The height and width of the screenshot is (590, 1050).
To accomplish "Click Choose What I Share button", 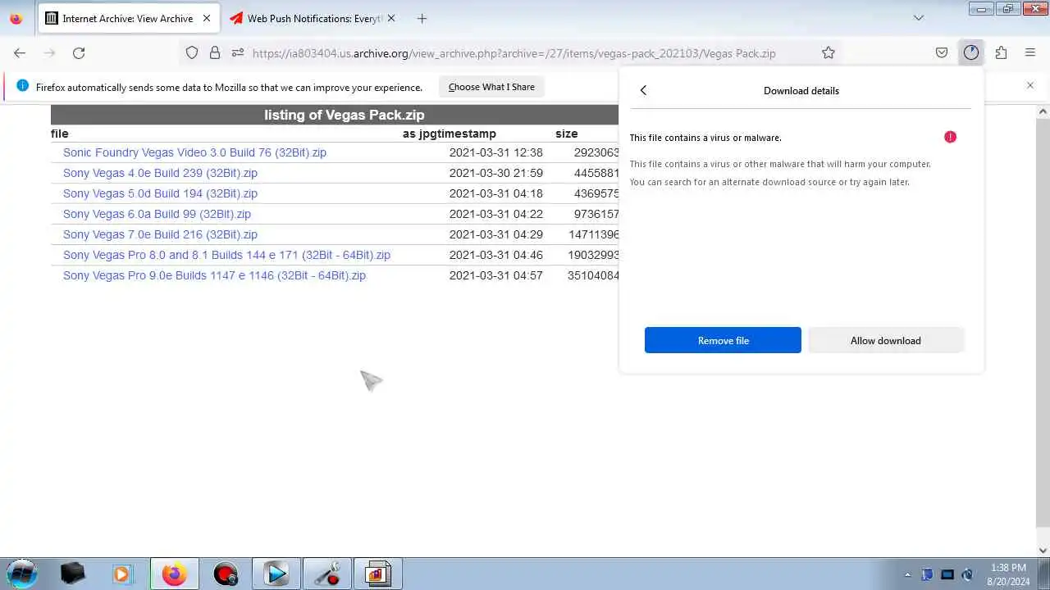I will coord(491,87).
